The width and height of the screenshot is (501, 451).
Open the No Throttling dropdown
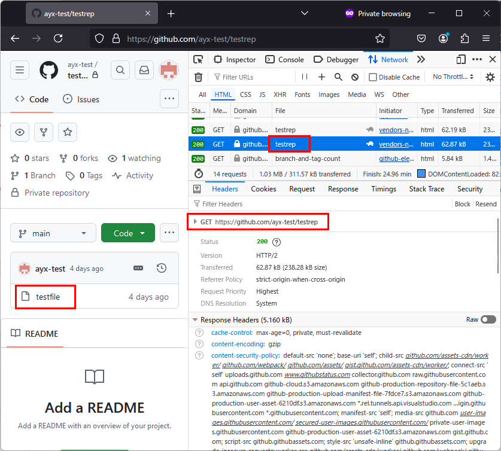point(453,77)
